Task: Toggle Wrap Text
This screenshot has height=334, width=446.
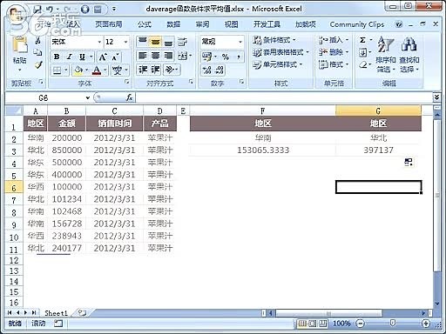Action: coord(182,42)
